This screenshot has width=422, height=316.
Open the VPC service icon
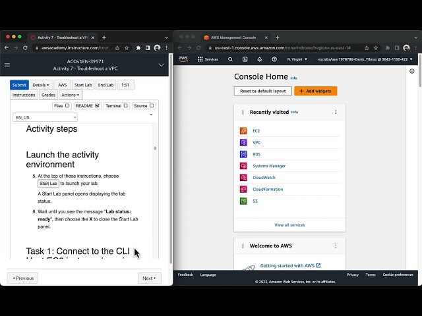[243, 142]
